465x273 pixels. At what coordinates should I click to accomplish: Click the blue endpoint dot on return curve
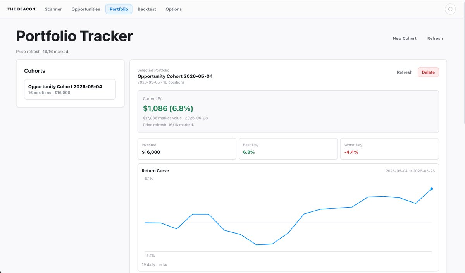pyautogui.click(x=432, y=189)
